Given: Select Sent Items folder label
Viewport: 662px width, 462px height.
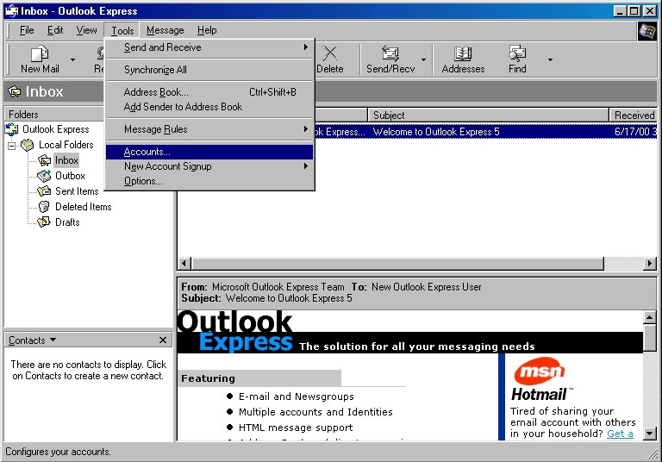Looking at the screenshot, I should tap(77, 191).
